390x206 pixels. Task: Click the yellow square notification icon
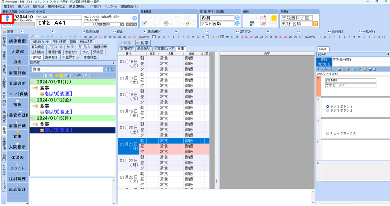[x=274, y=18]
